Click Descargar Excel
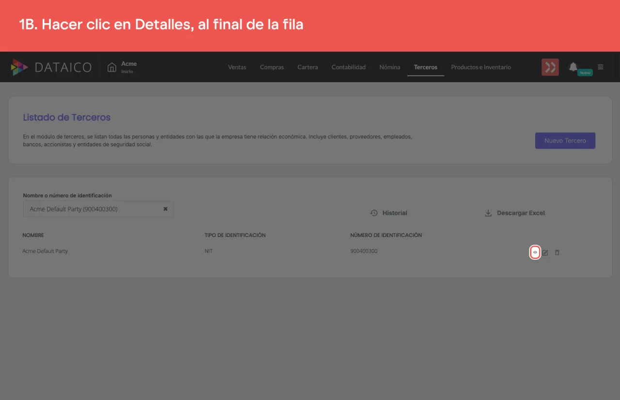620x400 pixels. [x=514, y=213]
